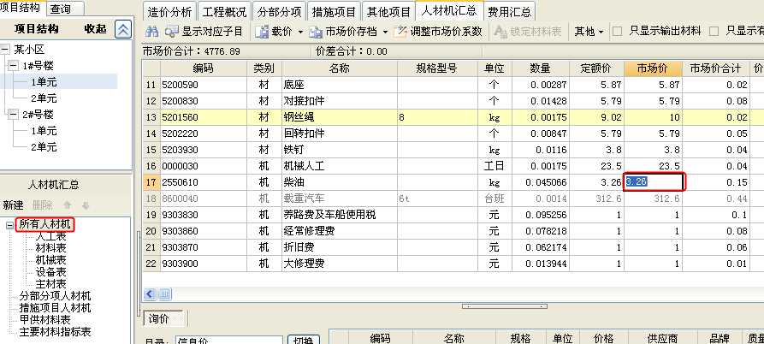Click the 机械人工 name cell
The image size is (764, 344).
339,166
